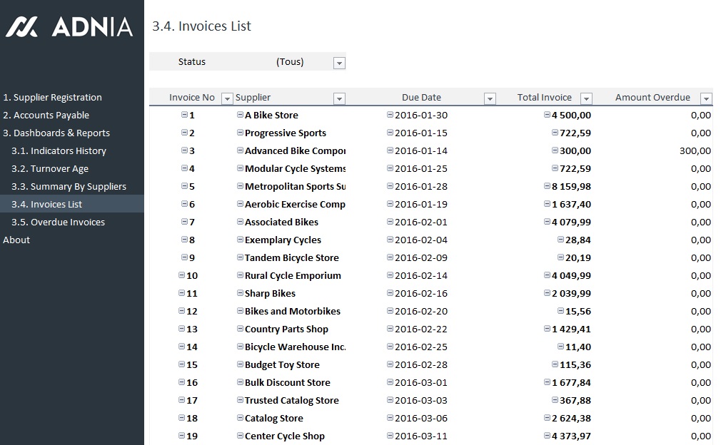Open 3.3. Summary By Suppliers
This screenshot has height=445, width=721.
tap(69, 187)
